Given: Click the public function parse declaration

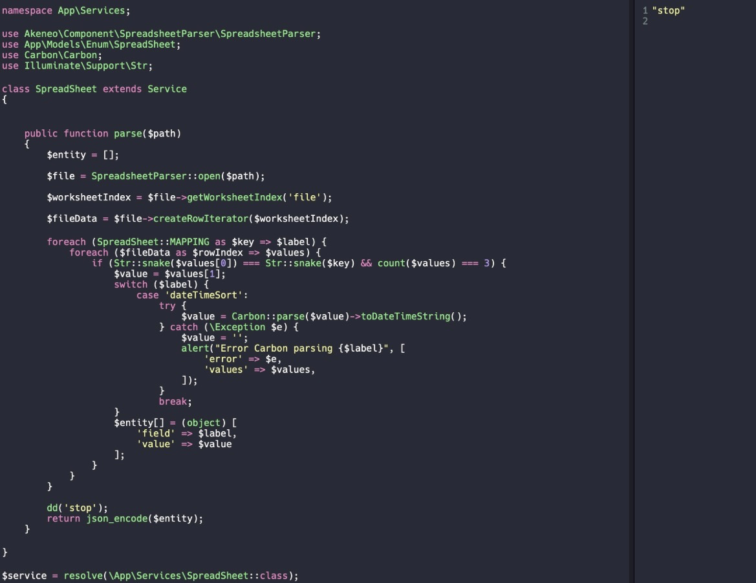Looking at the screenshot, I should [x=102, y=133].
